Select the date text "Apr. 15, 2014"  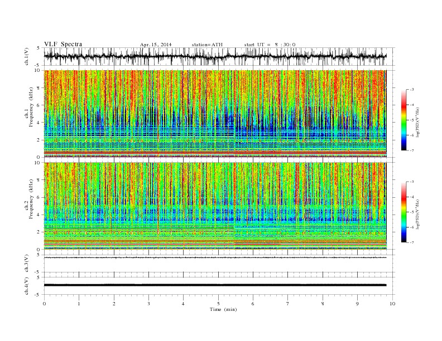[x=156, y=45]
